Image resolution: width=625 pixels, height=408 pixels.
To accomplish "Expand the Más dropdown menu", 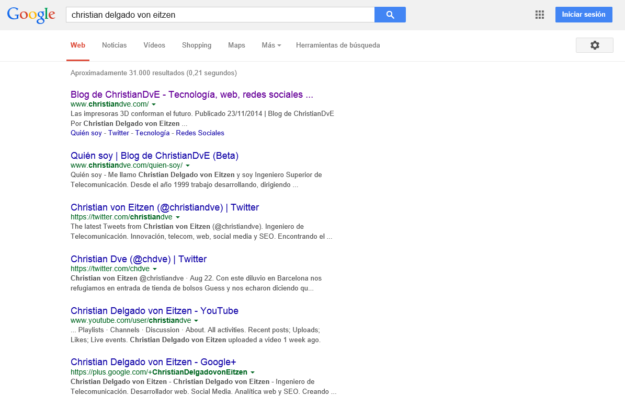I will pyautogui.click(x=271, y=45).
